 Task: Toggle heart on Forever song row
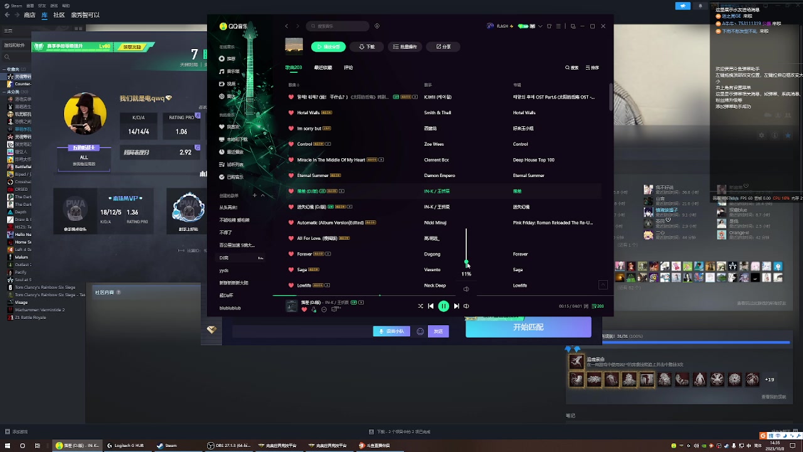(x=291, y=254)
